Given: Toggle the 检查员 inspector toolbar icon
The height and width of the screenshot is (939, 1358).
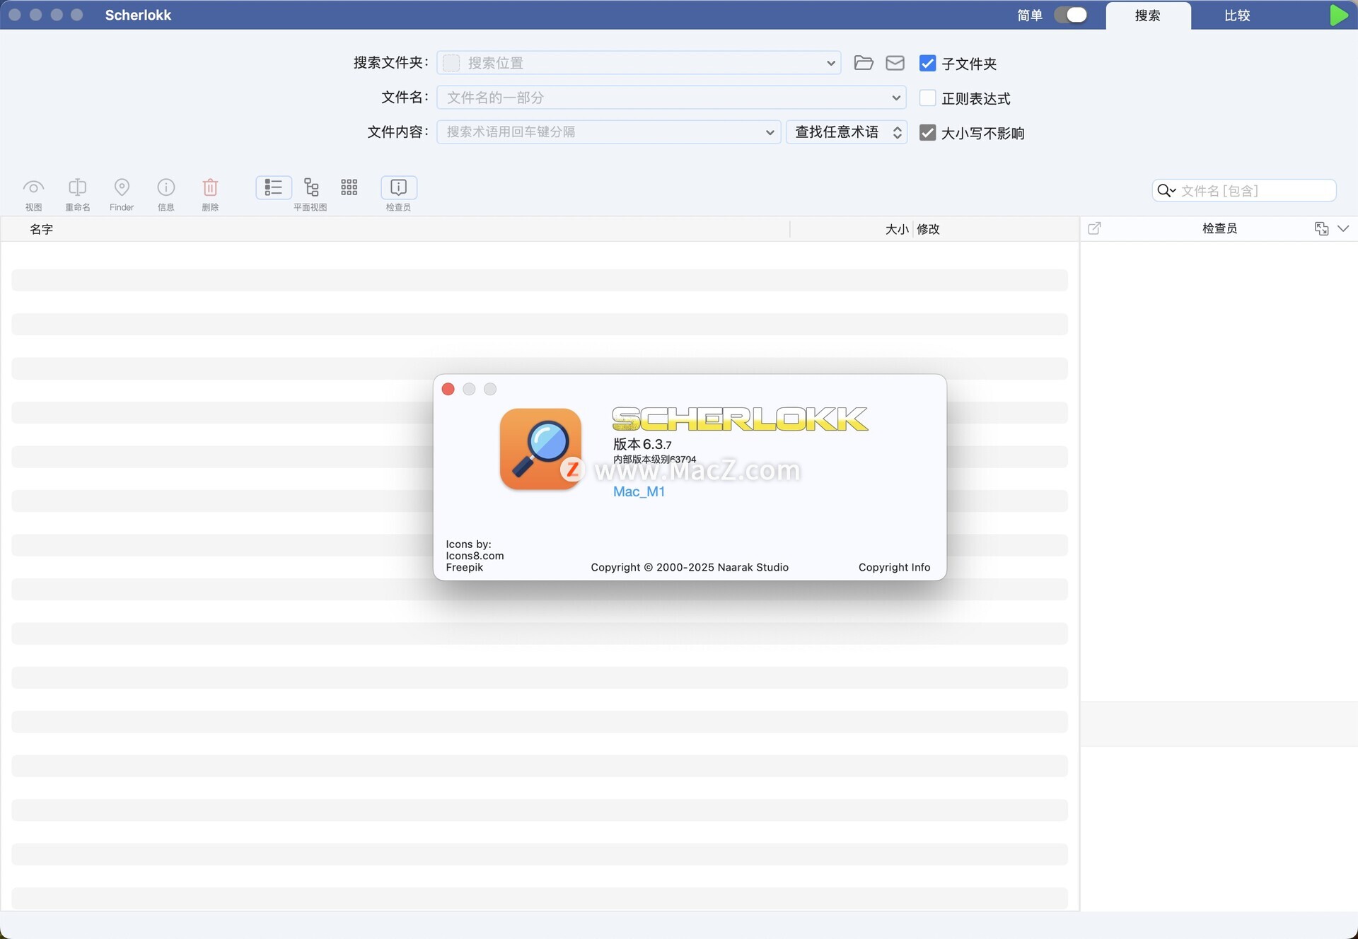Looking at the screenshot, I should [399, 187].
